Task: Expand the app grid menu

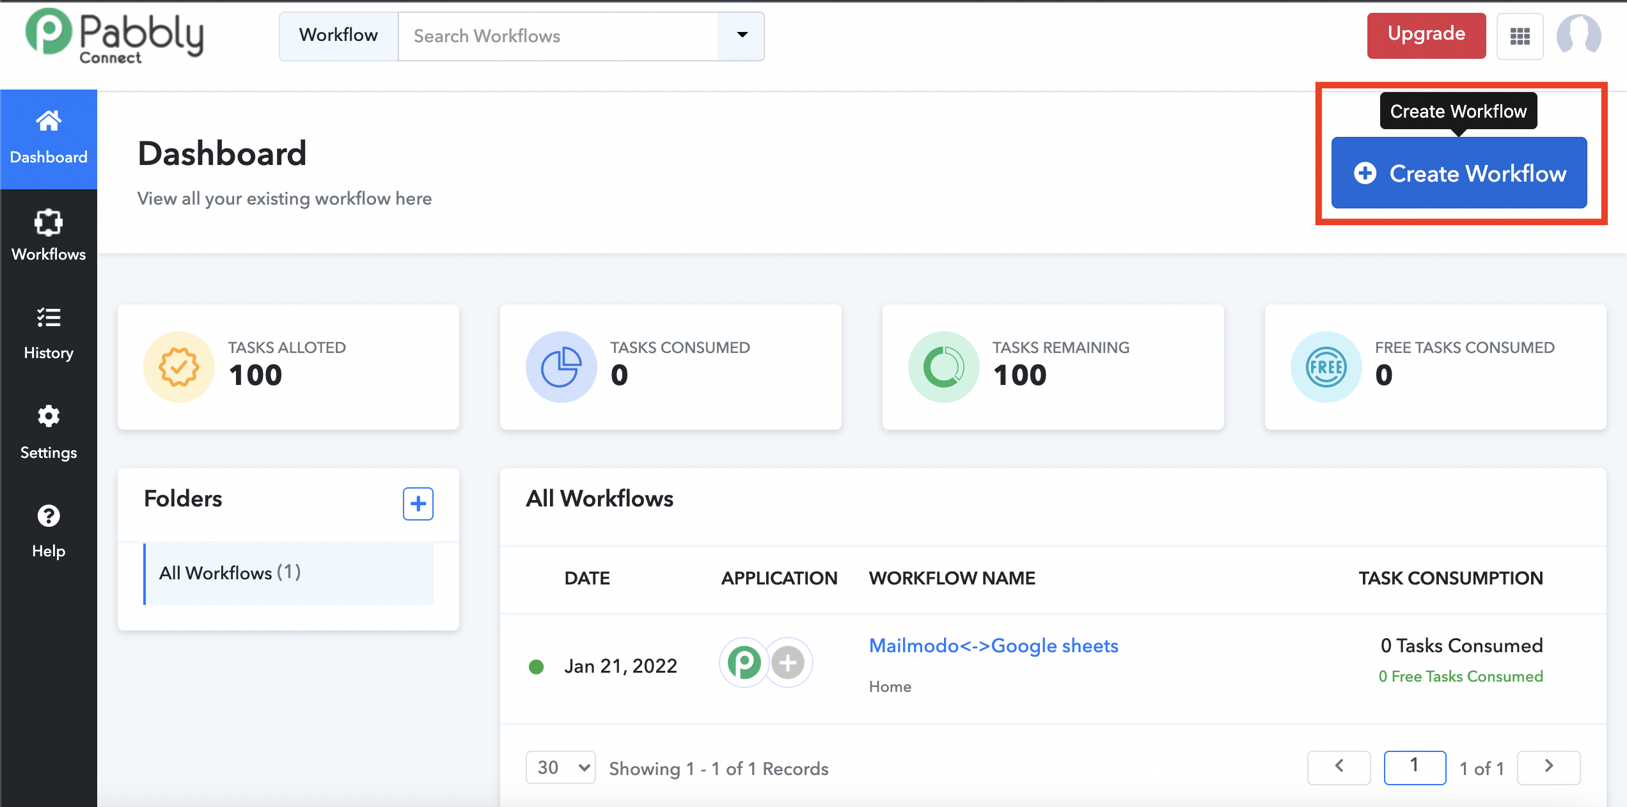Action: [1521, 35]
